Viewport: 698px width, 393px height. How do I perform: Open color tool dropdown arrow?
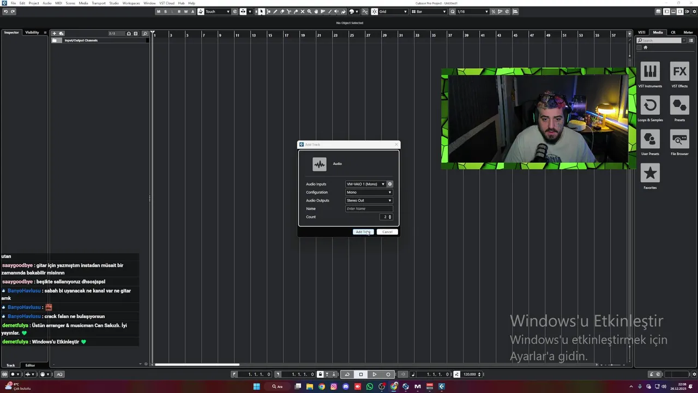pyautogui.click(x=358, y=11)
